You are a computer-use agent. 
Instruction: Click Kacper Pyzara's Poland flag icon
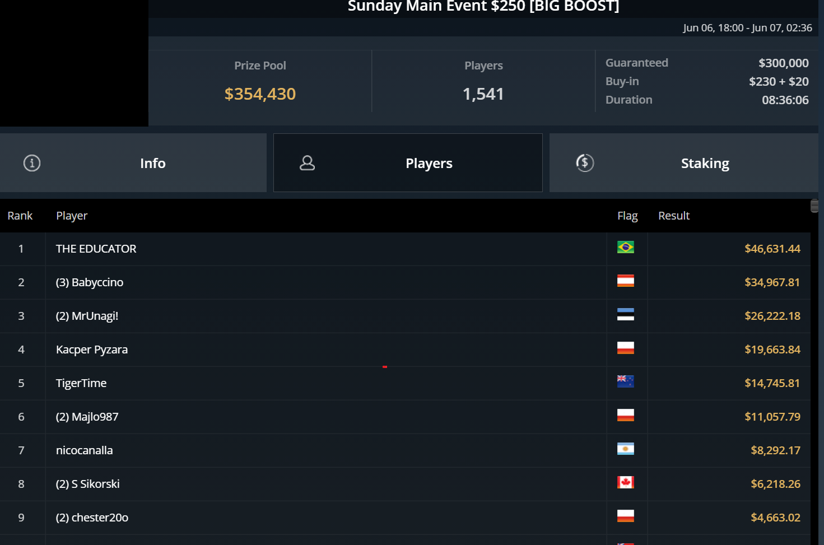(x=625, y=348)
